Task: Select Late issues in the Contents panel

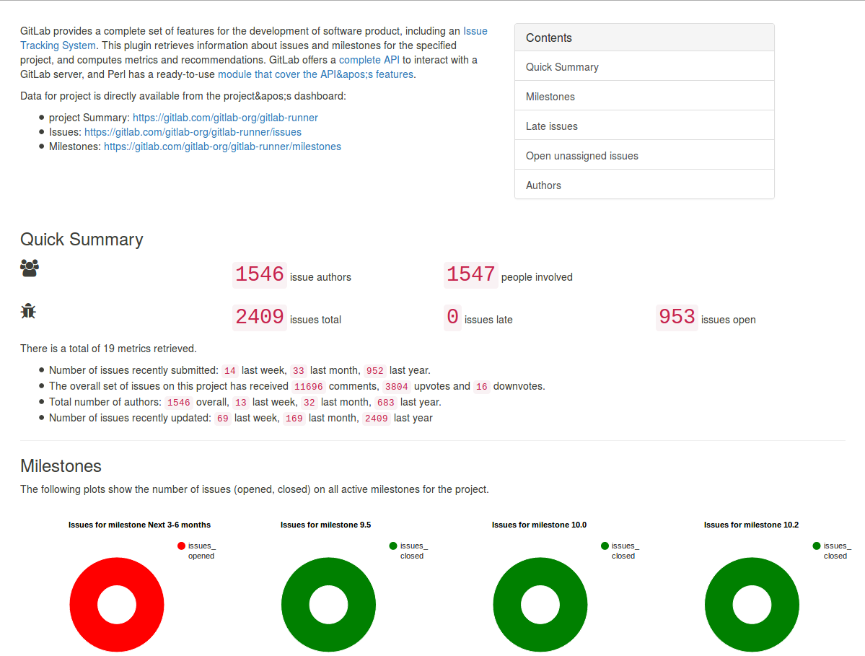Action: coord(552,126)
